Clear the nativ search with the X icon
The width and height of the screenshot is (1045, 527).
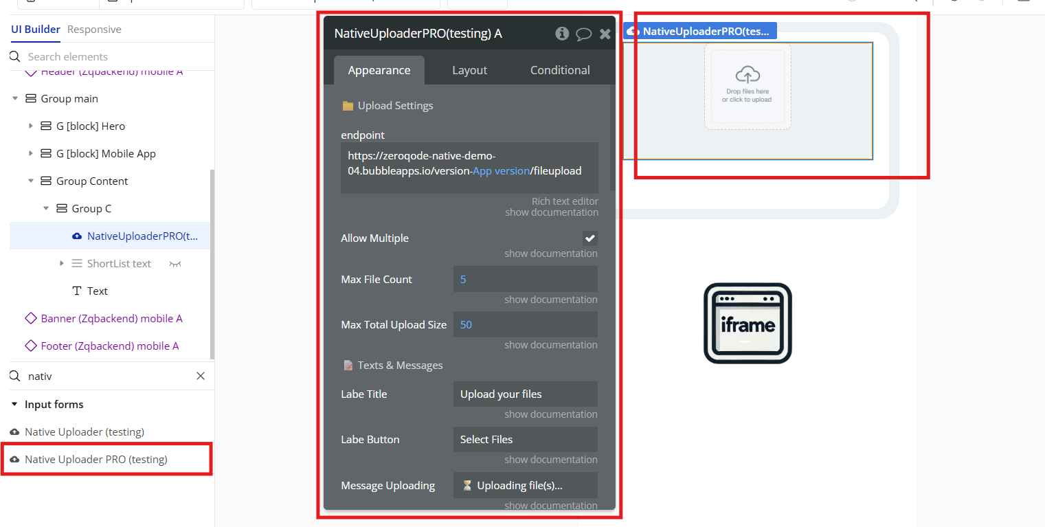[x=201, y=376]
